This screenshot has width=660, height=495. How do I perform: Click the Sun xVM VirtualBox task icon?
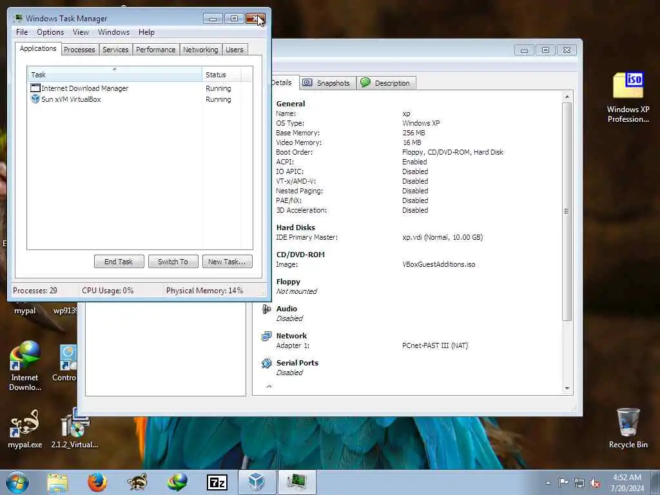[x=35, y=99]
